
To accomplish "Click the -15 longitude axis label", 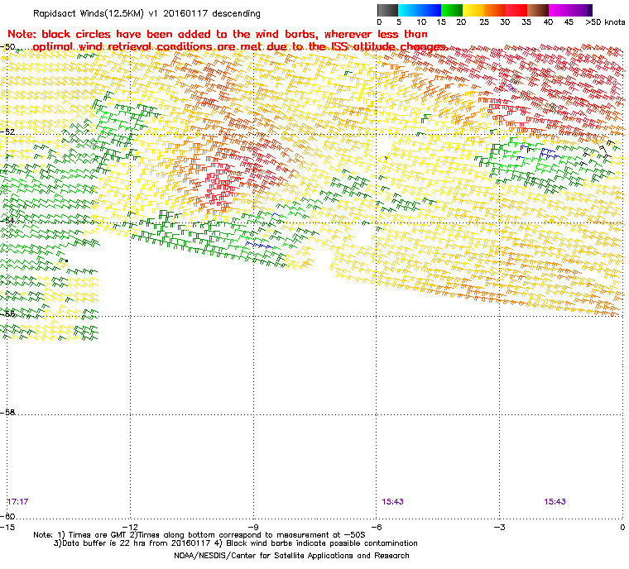I will pyautogui.click(x=7, y=527).
